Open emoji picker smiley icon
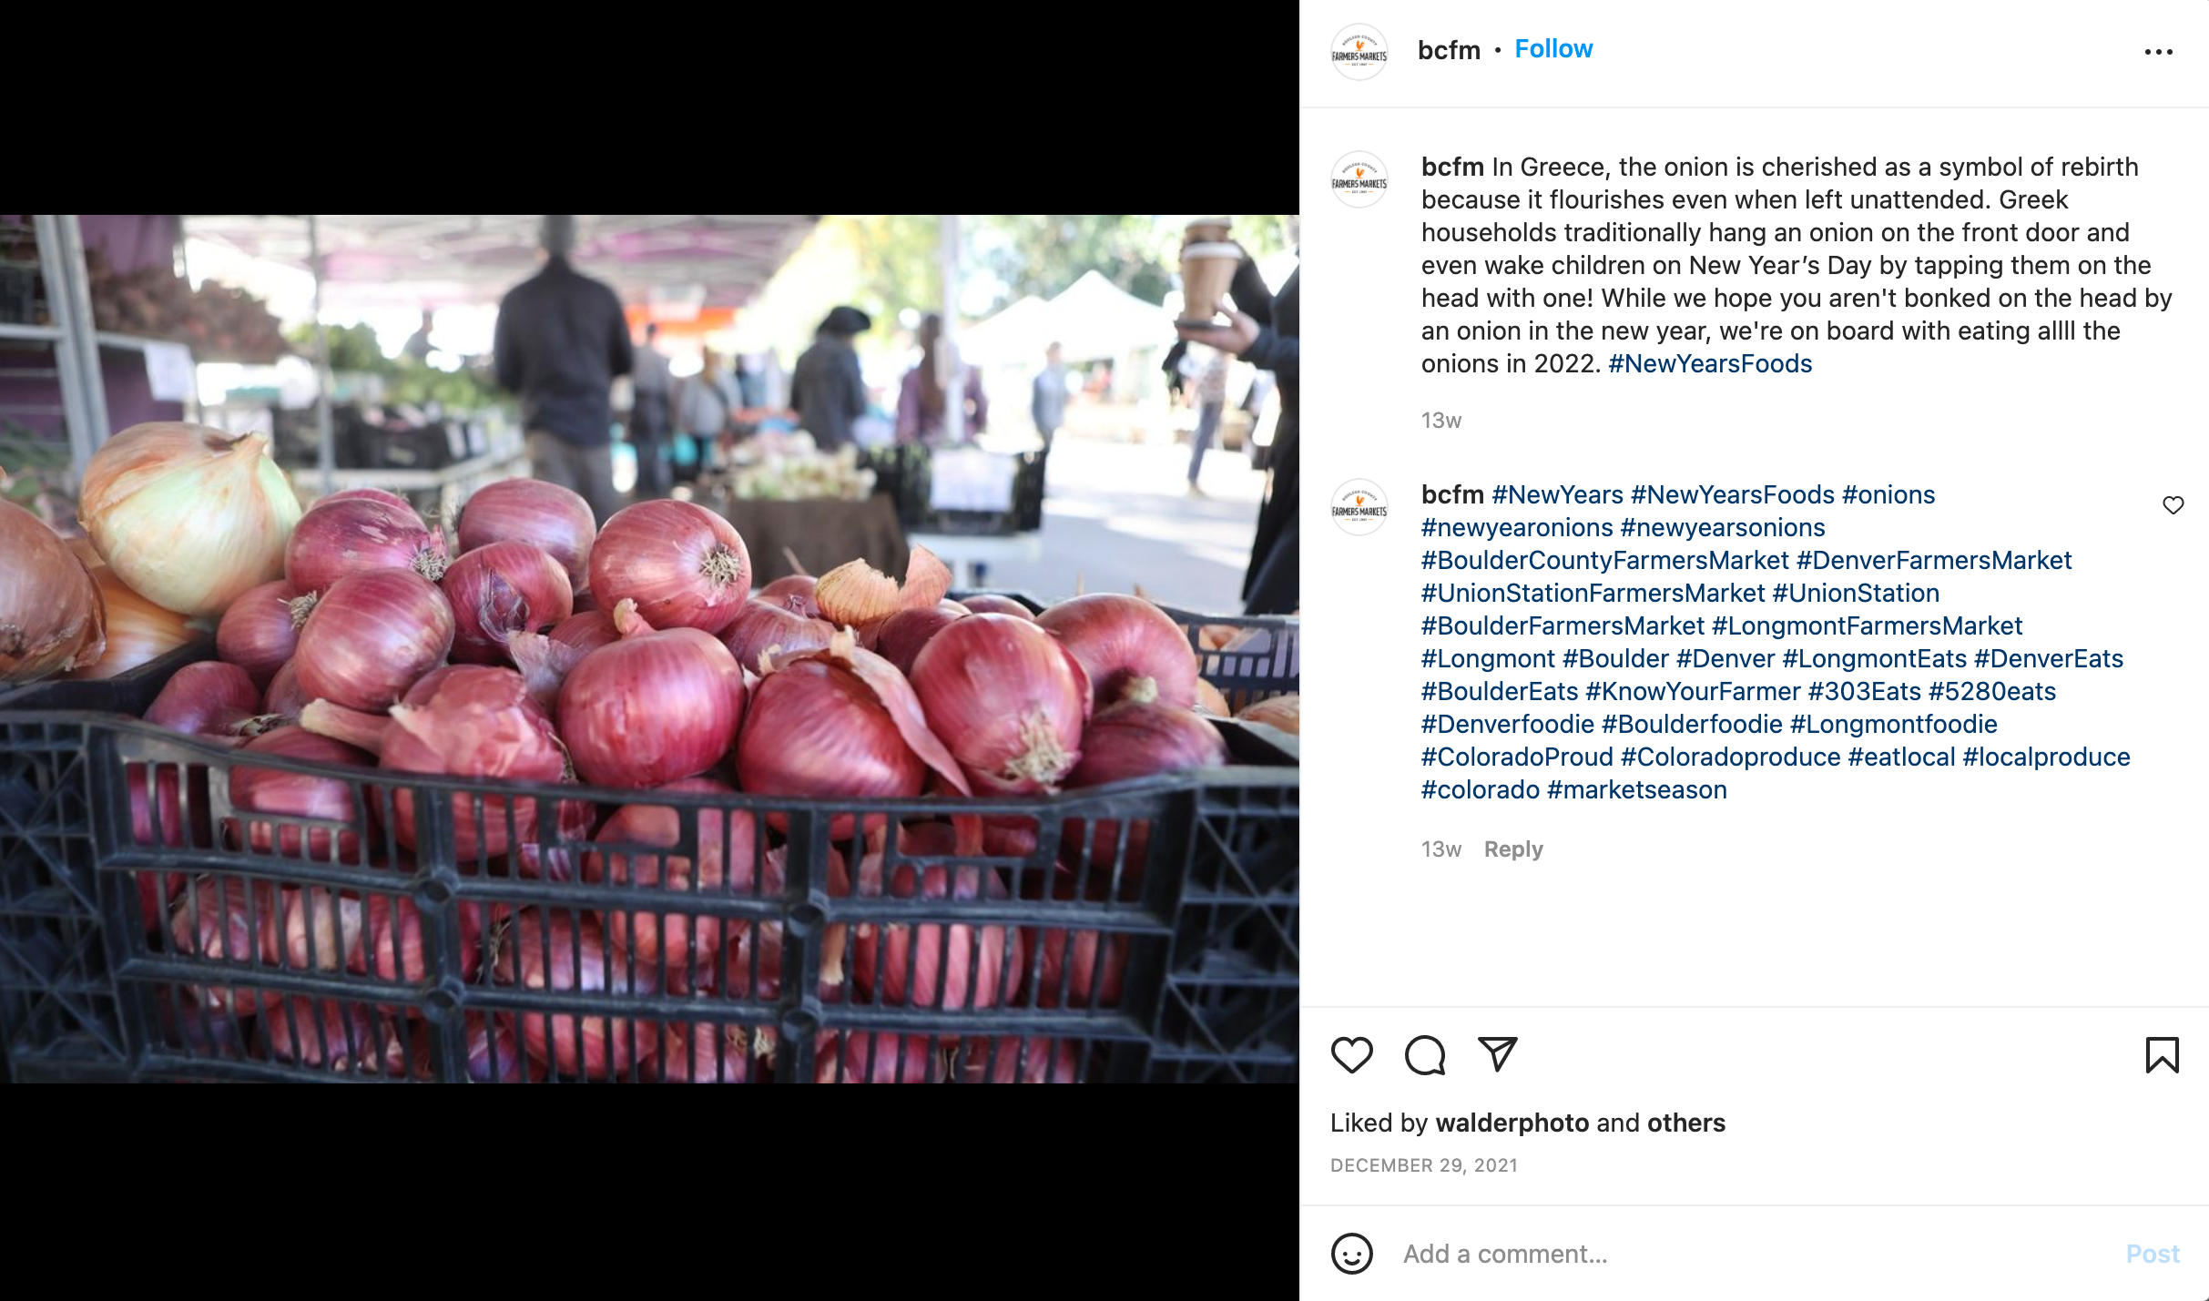The image size is (2209, 1301). coord(1351,1254)
